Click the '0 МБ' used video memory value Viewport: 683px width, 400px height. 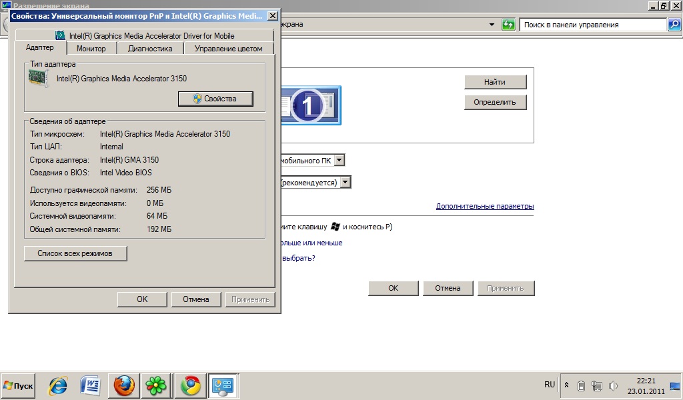coord(155,203)
